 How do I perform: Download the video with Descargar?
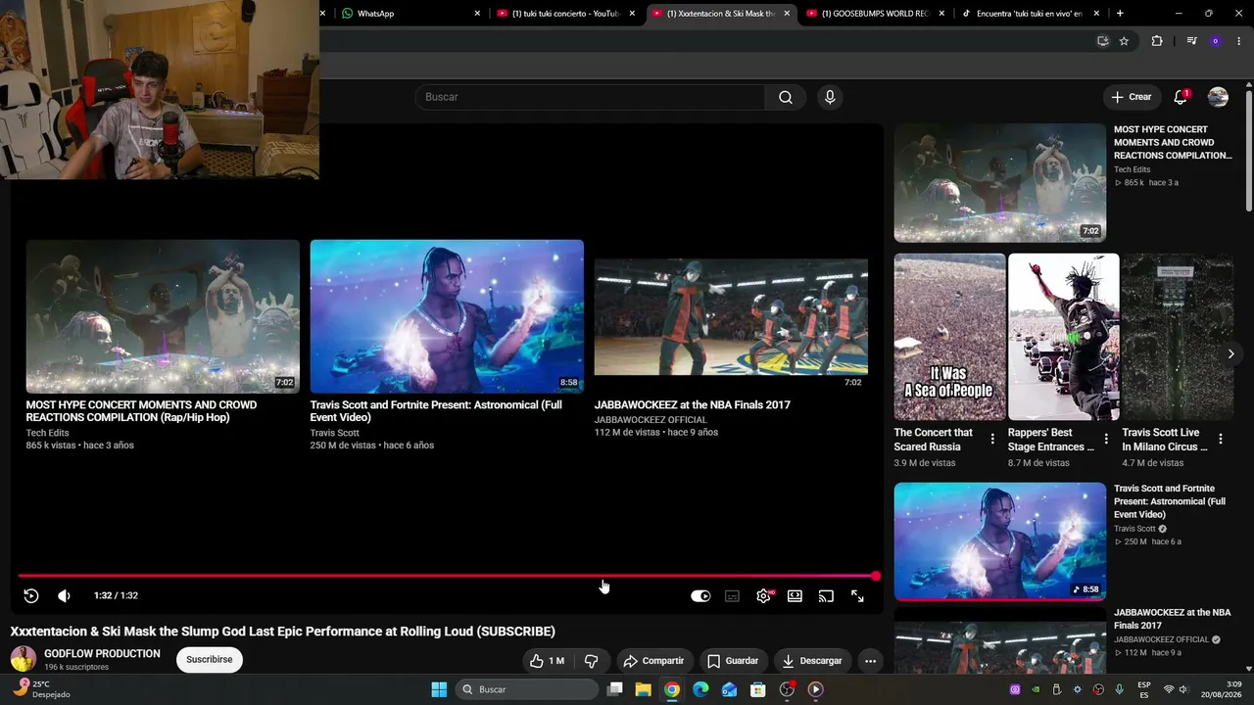(x=812, y=661)
